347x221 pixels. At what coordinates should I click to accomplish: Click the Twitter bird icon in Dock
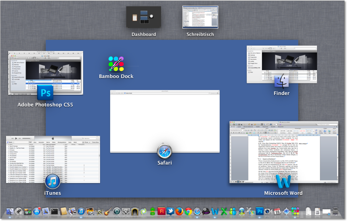(x=170, y=211)
